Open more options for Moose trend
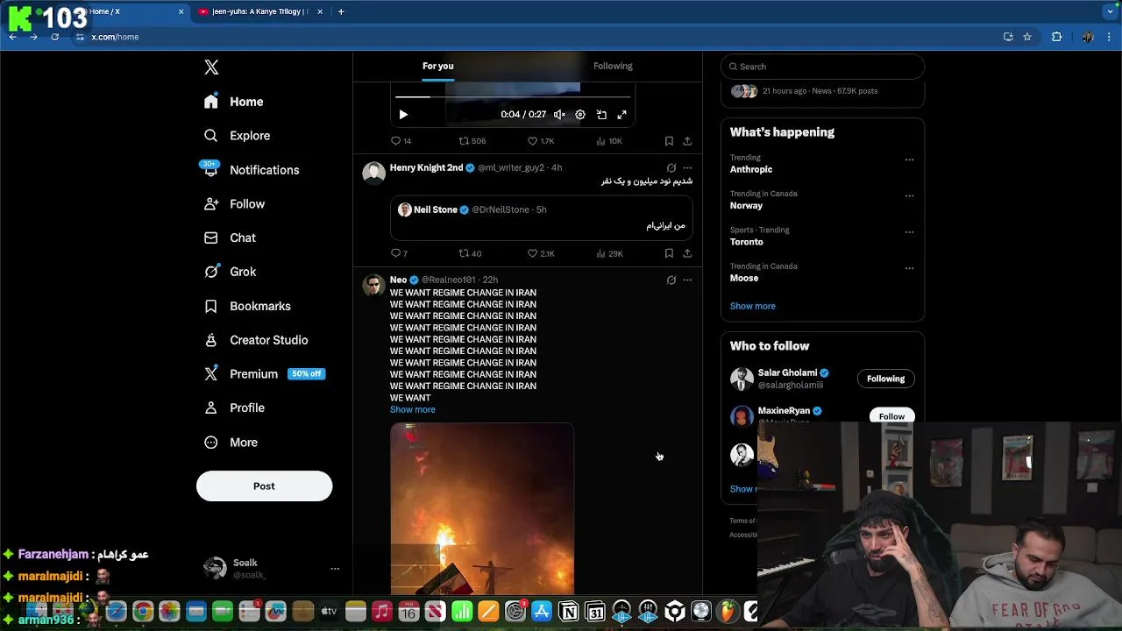The image size is (1122, 631). pos(909,268)
